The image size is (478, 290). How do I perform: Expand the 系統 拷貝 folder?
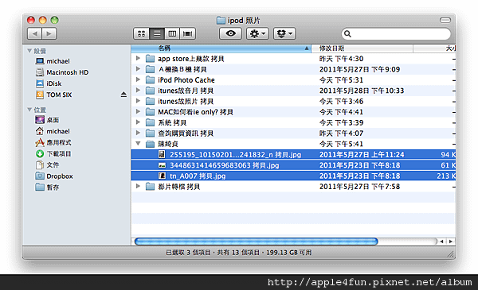coord(138,122)
